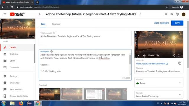The width and height of the screenshot is (189, 106).
Task: Click the create video camera icon
Action: click(x=172, y=14)
